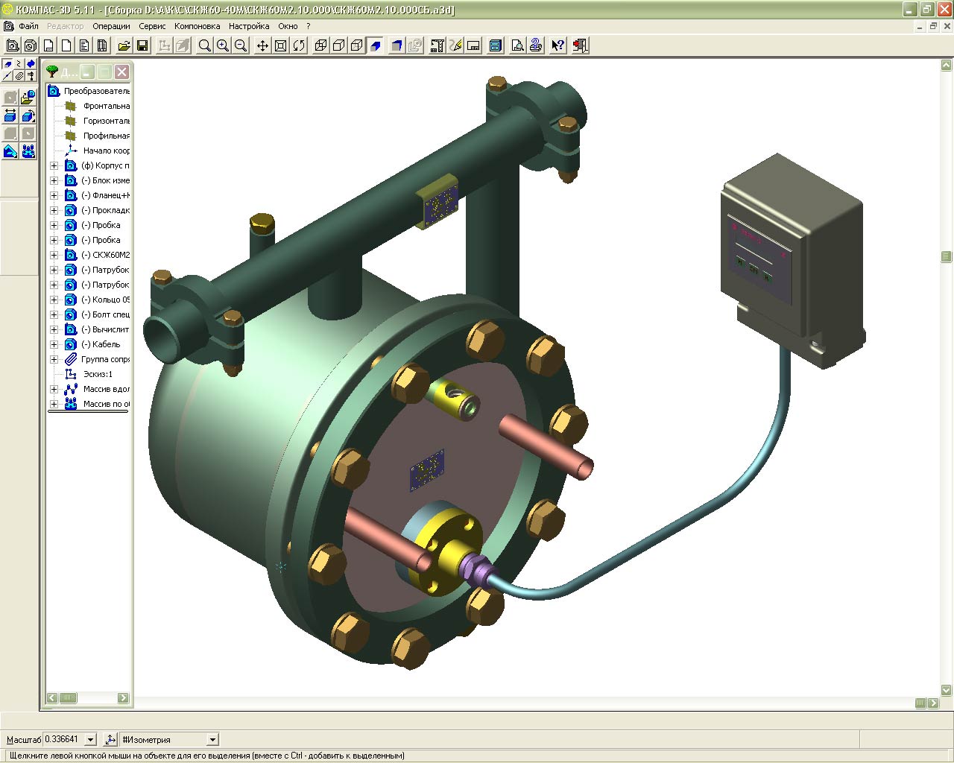Minimize the model tree panel

coord(87,72)
